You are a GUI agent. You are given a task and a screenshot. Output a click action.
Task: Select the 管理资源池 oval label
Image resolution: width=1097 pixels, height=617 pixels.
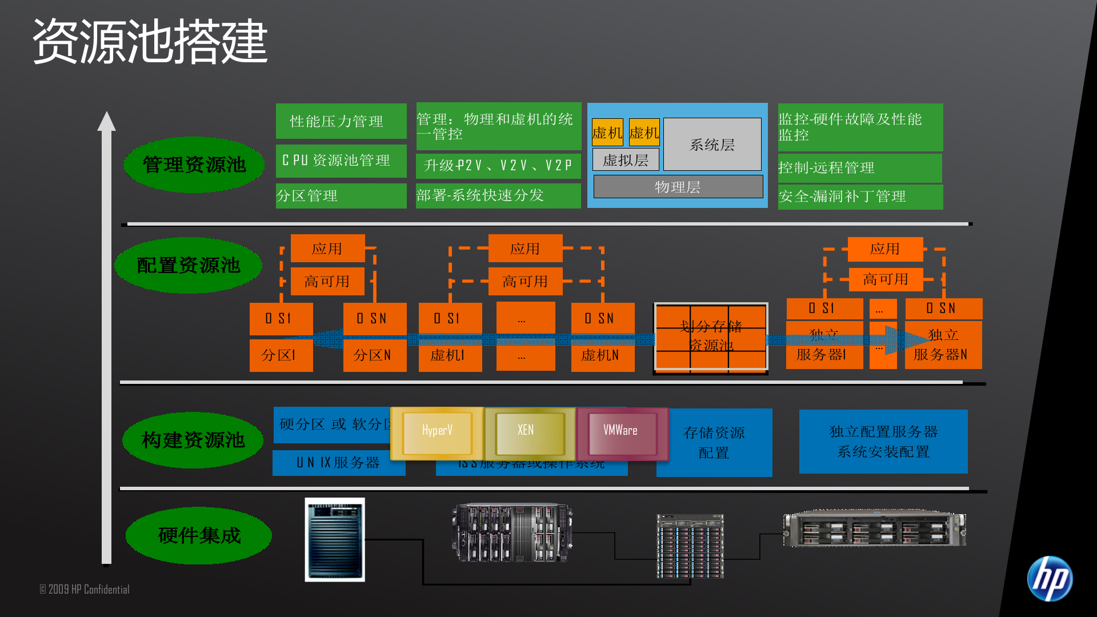pyautogui.click(x=193, y=163)
